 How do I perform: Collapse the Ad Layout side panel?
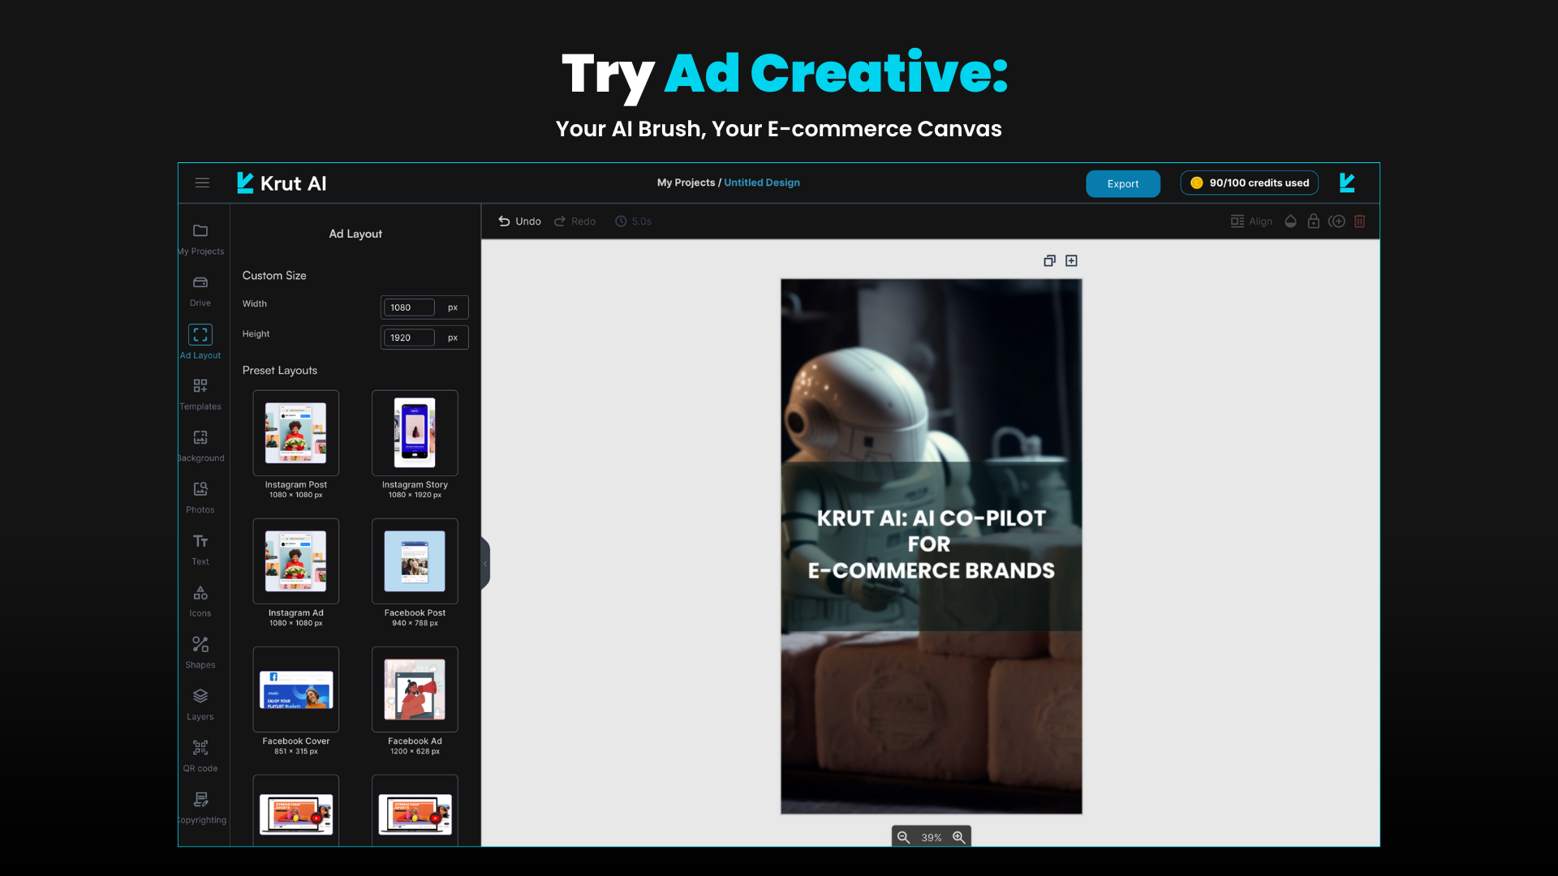tap(485, 563)
